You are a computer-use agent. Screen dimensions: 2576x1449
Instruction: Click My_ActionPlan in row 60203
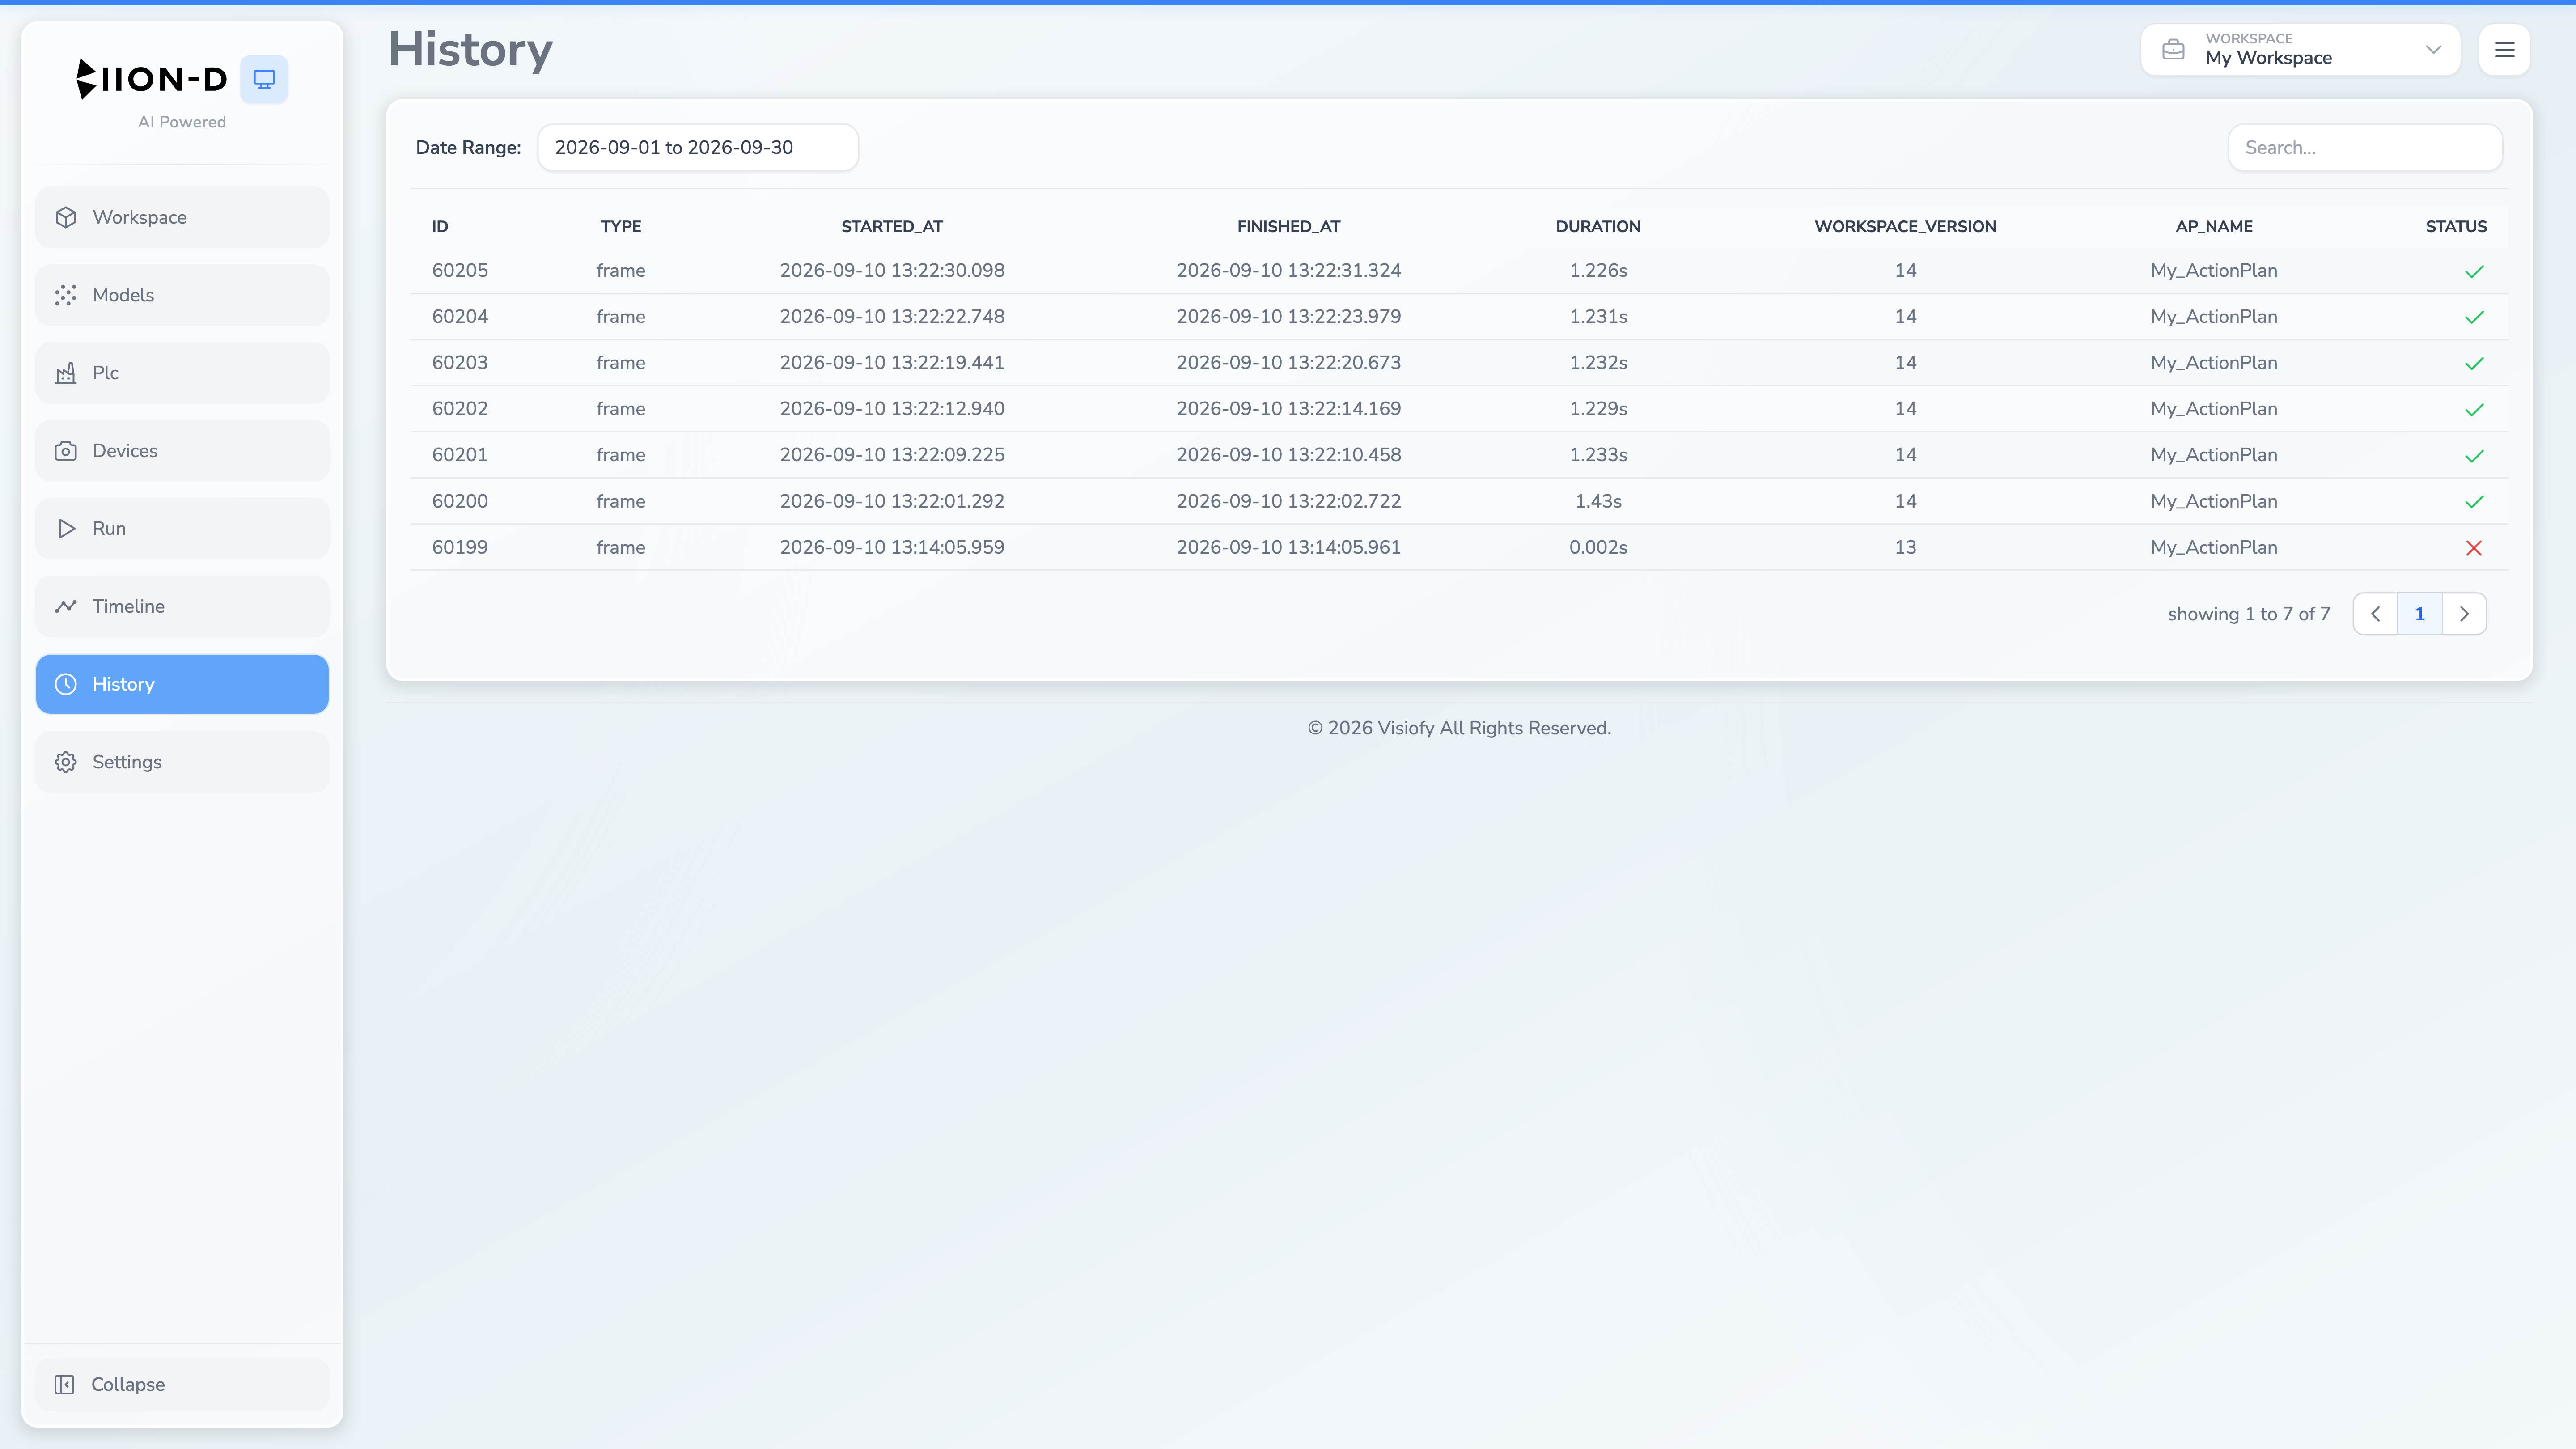2214,363
